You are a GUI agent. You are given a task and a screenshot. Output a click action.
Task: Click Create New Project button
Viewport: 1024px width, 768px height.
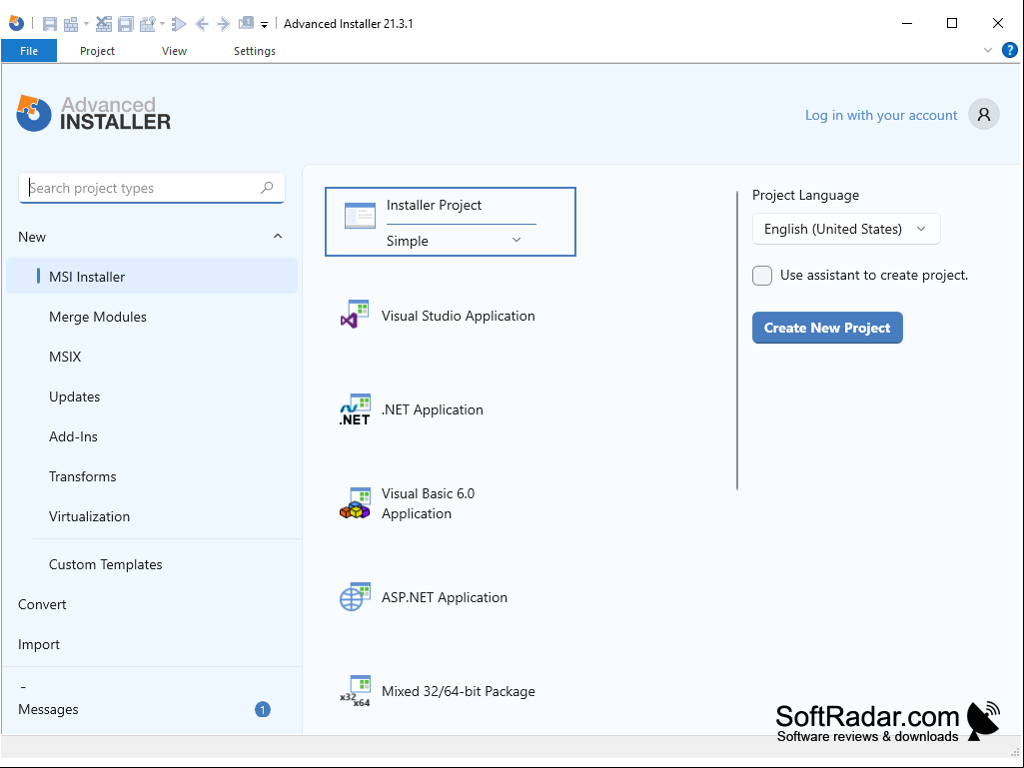pos(827,328)
